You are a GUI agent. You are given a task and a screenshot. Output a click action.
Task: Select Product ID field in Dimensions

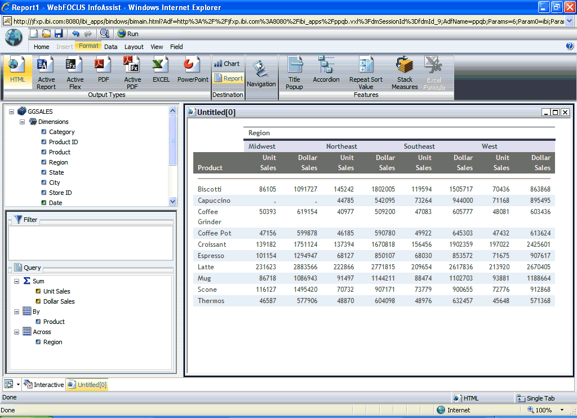[x=63, y=142]
